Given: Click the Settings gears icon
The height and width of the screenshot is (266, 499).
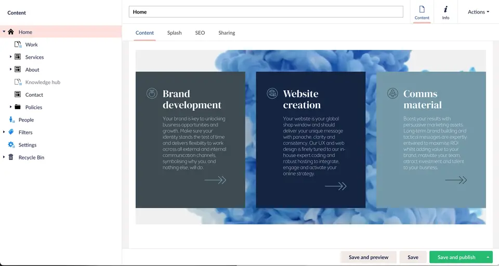Looking at the screenshot, I should tap(11, 145).
